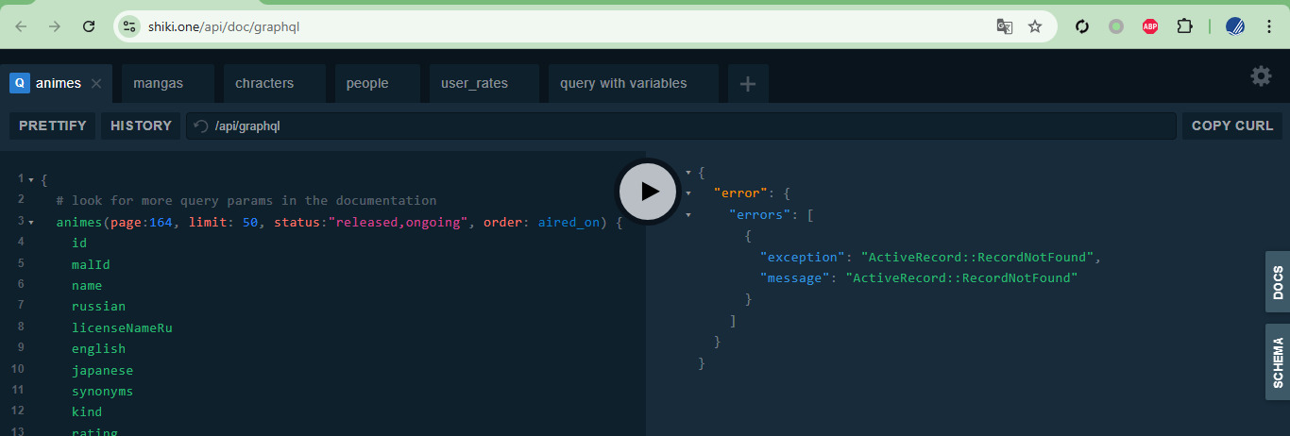
Task: Reload the browser page
Action: [89, 26]
